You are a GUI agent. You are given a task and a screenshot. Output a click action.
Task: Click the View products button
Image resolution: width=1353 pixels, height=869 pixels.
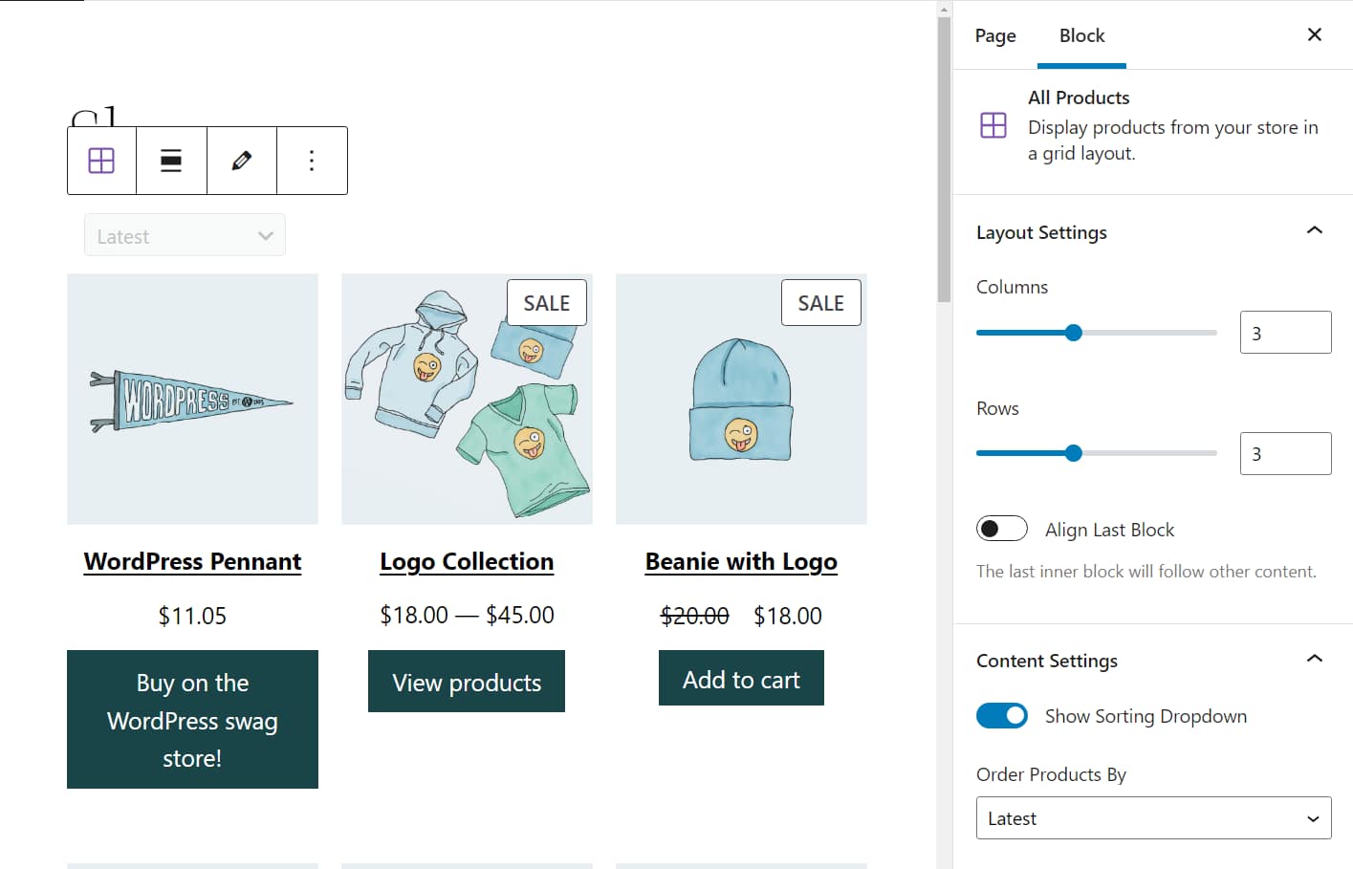point(467,682)
